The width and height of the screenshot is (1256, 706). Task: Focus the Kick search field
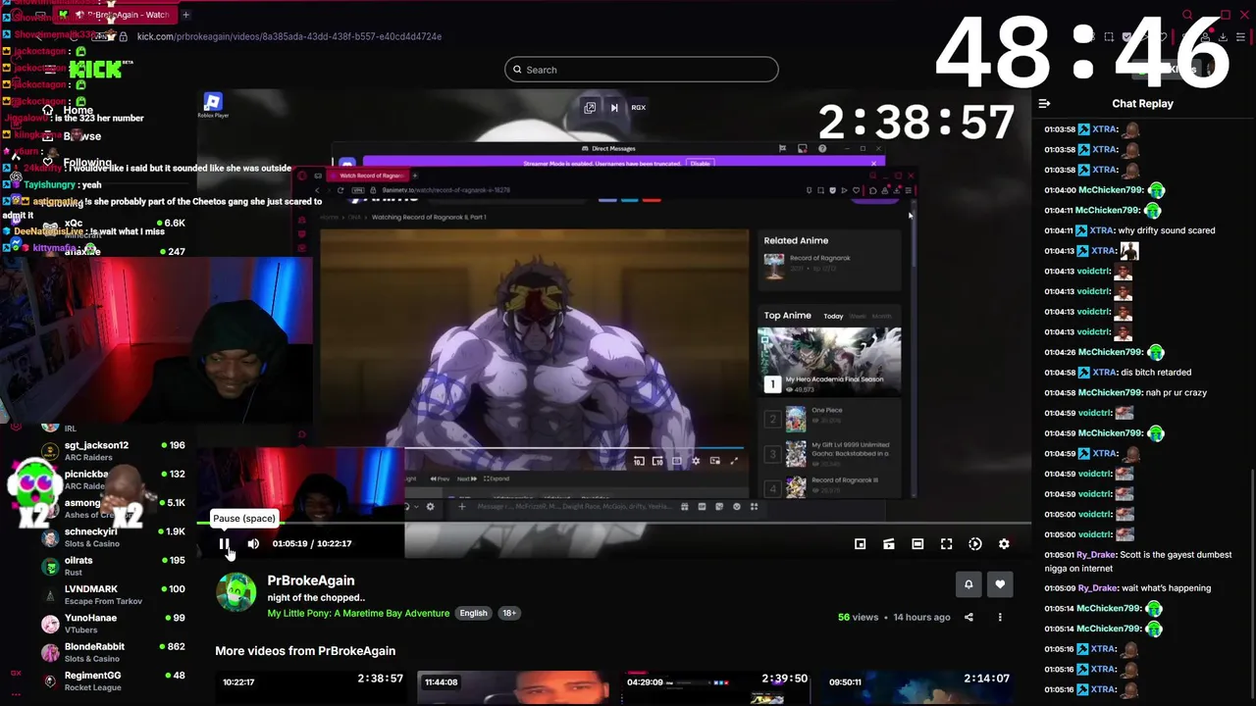point(642,70)
